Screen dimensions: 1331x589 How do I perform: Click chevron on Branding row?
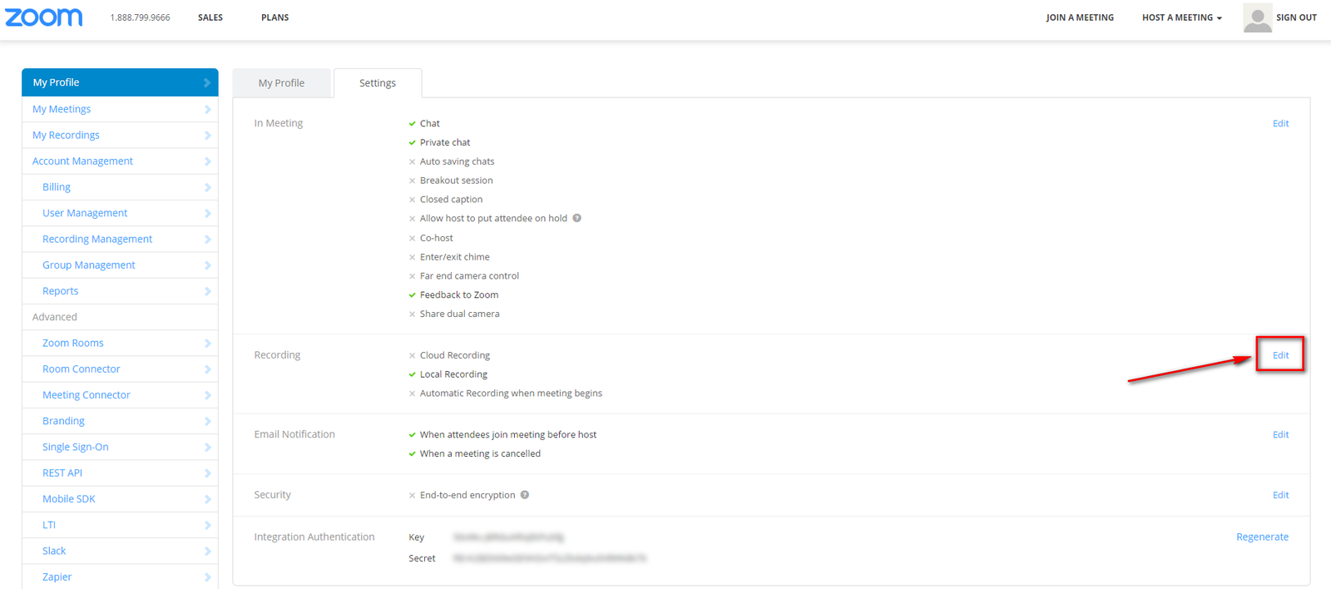coord(207,421)
